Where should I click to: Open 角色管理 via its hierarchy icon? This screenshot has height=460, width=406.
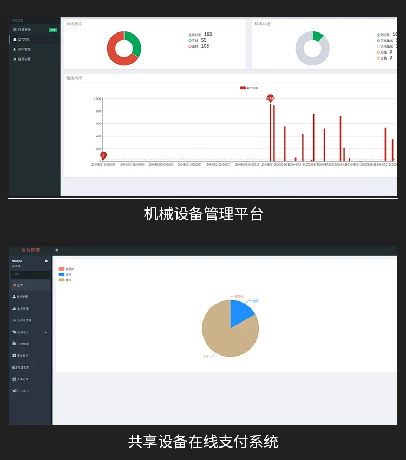coord(15,308)
